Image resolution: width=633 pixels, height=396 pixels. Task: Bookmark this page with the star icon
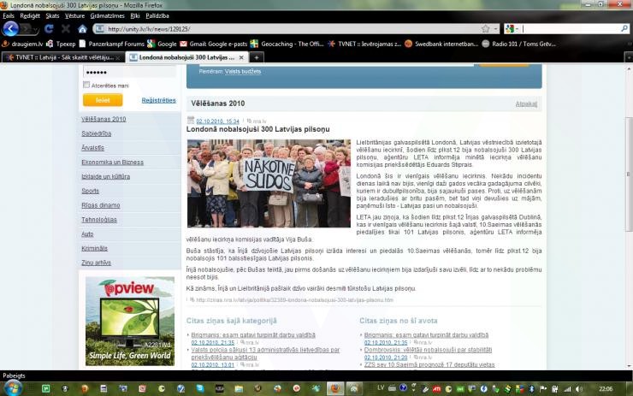click(x=485, y=28)
